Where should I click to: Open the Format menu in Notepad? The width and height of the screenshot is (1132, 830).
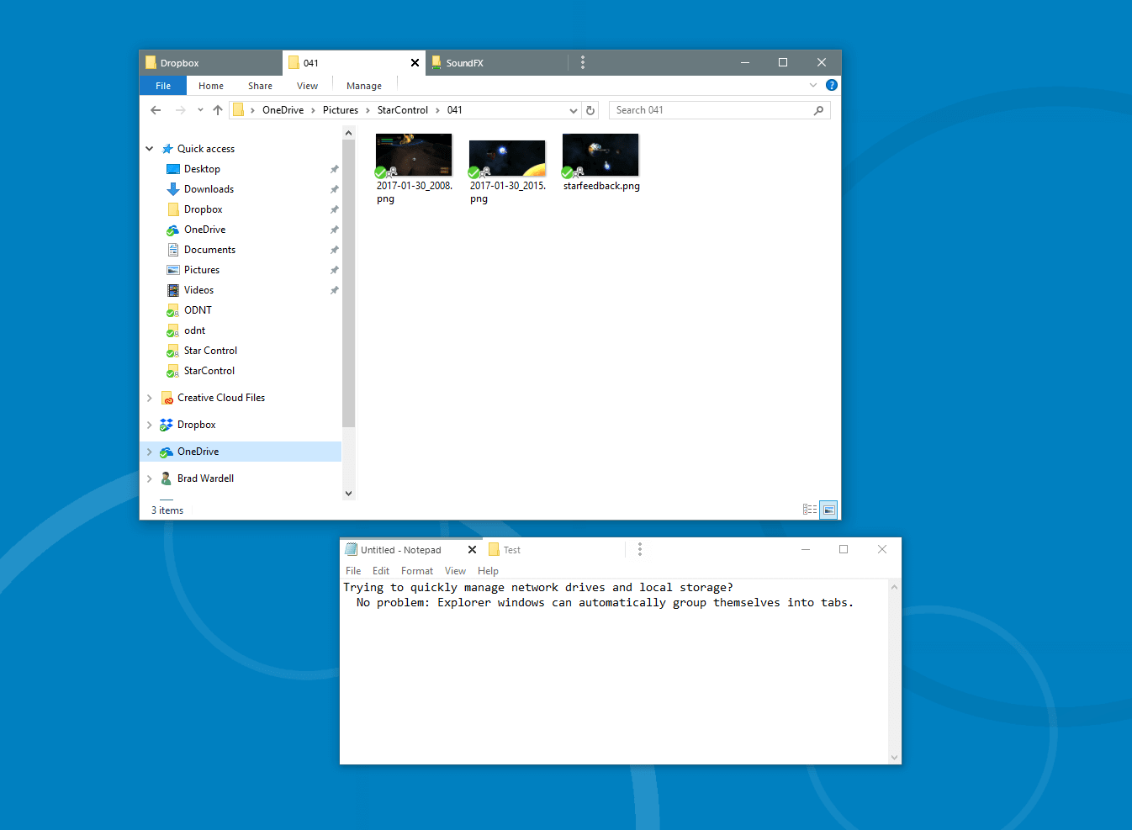[x=416, y=571]
